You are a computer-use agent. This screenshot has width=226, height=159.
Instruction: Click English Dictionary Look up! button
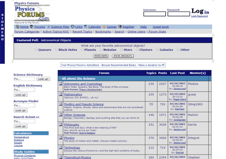pyautogui.click(x=20, y=95)
